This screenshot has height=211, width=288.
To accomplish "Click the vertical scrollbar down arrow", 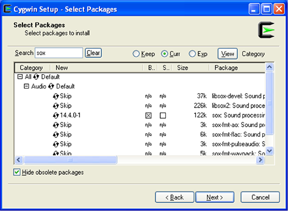I will (270, 151).
